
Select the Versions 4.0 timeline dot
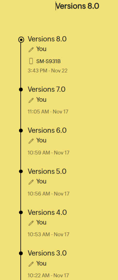tap(21, 212)
